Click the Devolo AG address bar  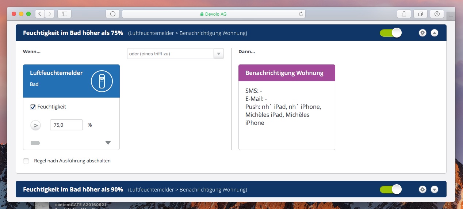coord(214,14)
